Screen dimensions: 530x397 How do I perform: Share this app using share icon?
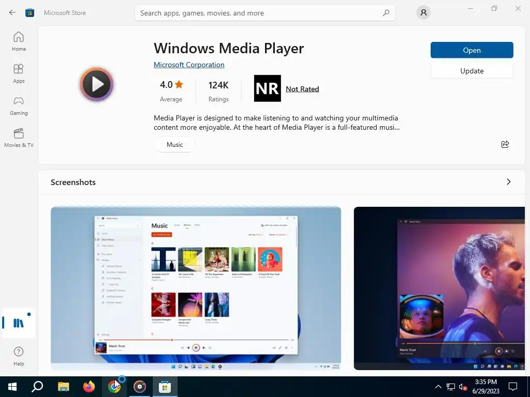tap(505, 145)
